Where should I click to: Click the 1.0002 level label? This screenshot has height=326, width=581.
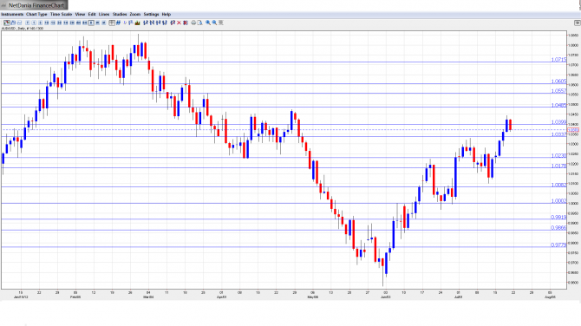pyautogui.click(x=558, y=201)
